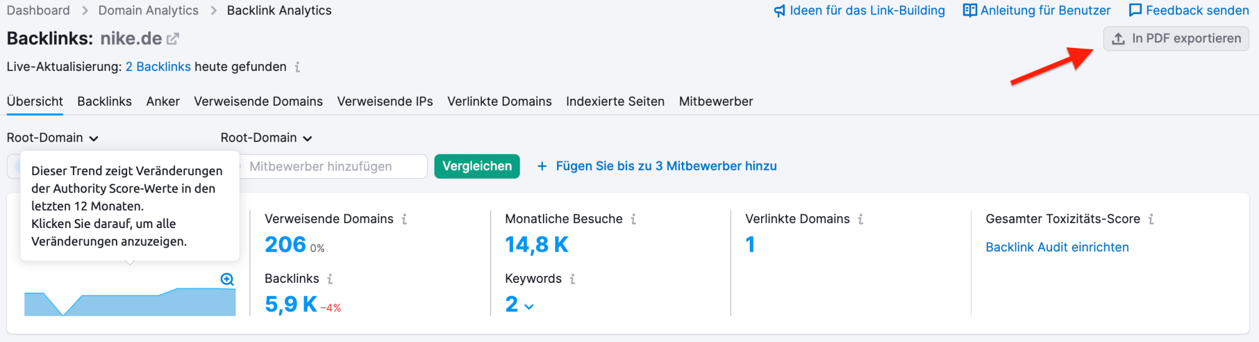Click In PDF exportieren button

[1176, 39]
